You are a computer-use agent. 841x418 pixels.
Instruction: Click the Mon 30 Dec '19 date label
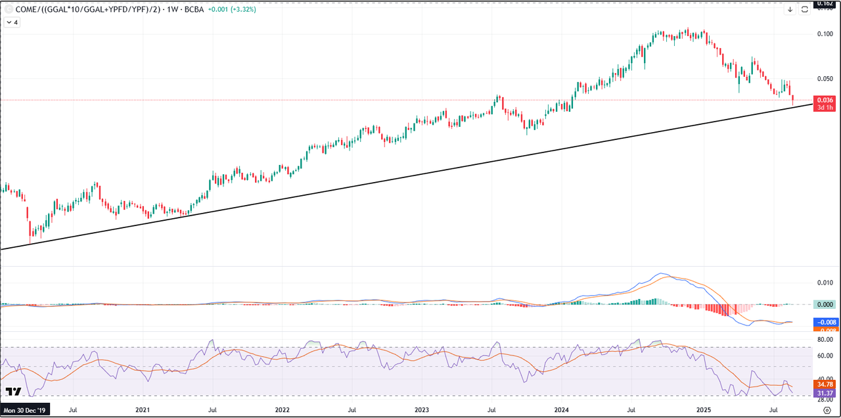click(x=24, y=409)
